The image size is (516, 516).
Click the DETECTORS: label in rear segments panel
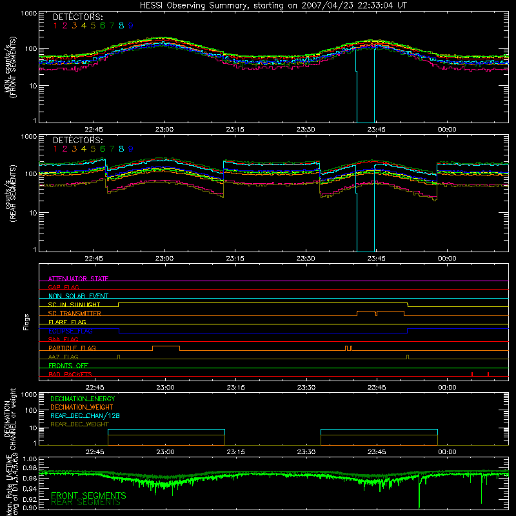(x=78, y=140)
